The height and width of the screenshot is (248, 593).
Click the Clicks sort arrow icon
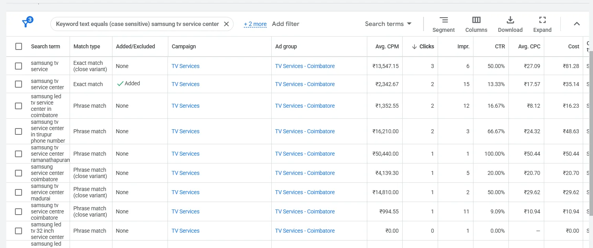tap(414, 46)
